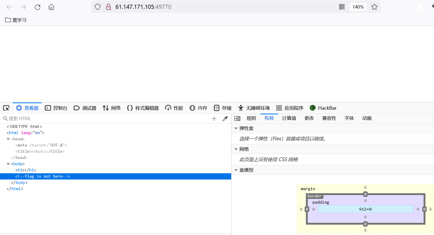434x235 pixels.
Task: Switch to the 计算值 computed panel
Action: point(289,118)
